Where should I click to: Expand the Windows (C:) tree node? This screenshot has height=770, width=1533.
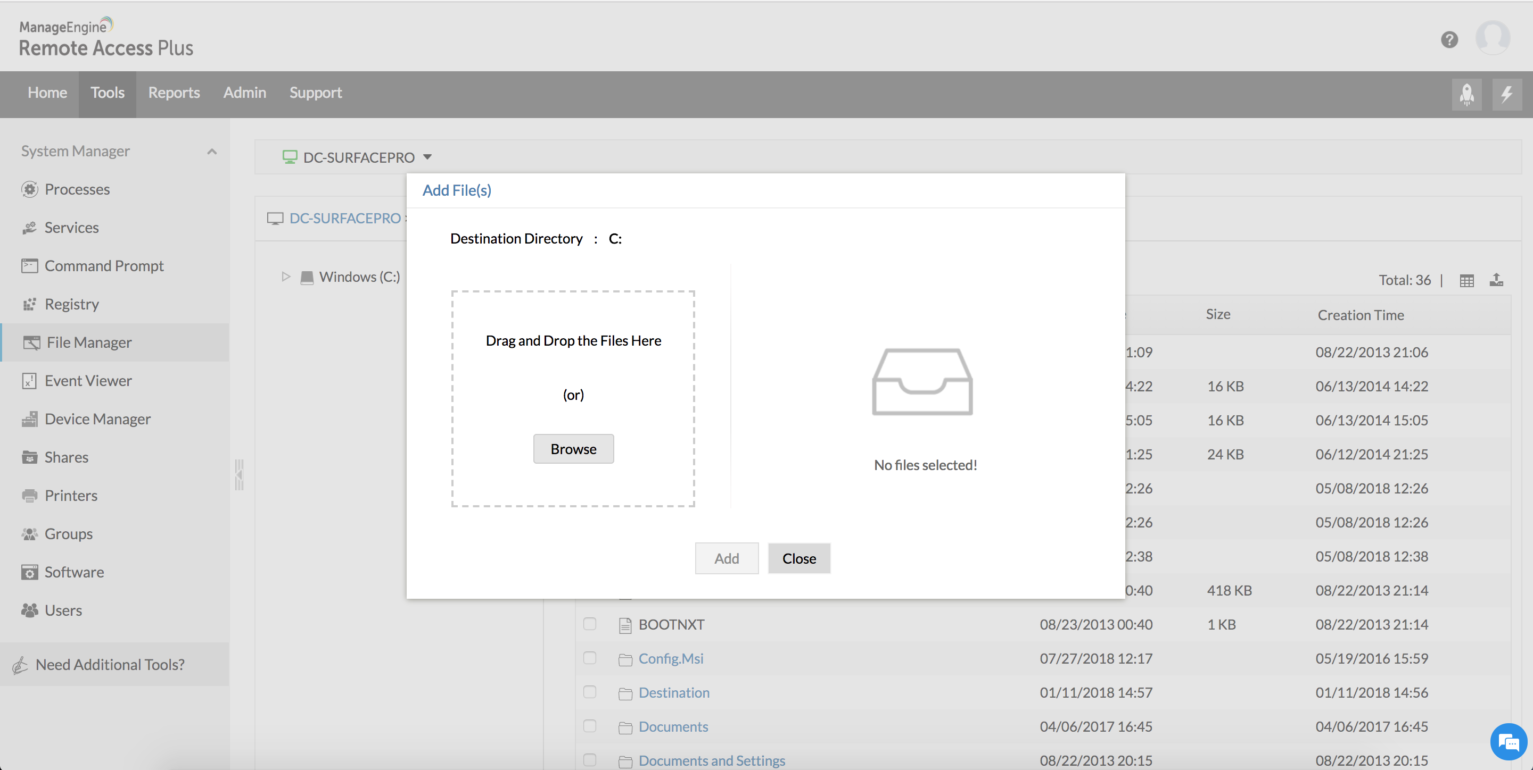pos(286,277)
